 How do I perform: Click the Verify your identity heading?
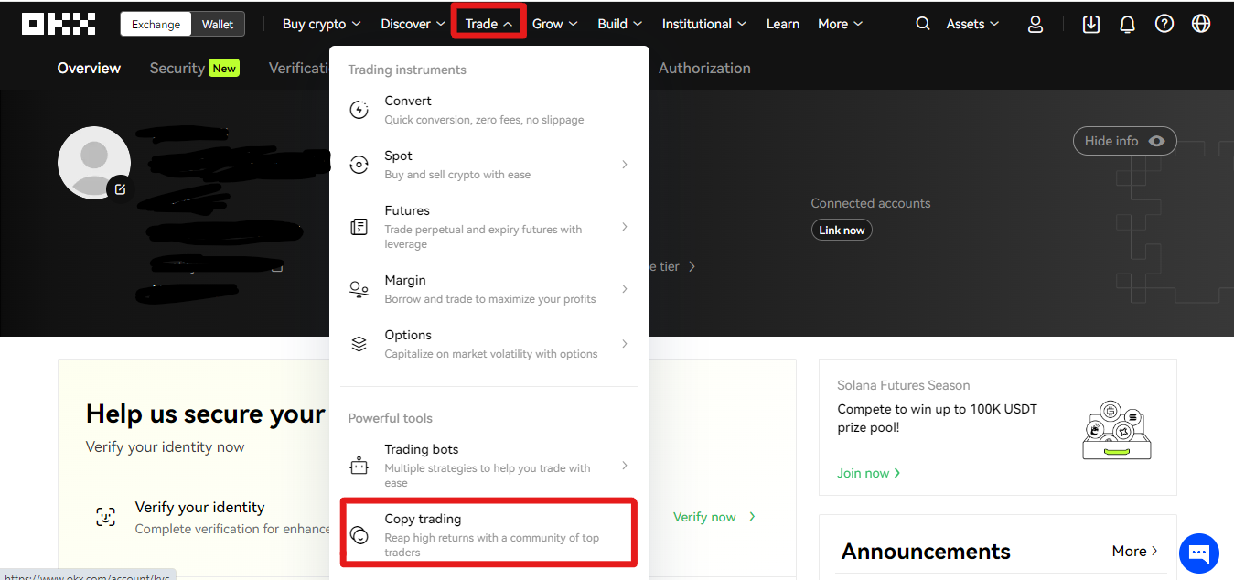click(199, 507)
